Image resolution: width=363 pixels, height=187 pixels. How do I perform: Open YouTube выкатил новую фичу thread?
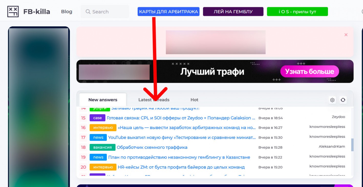(182, 137)
